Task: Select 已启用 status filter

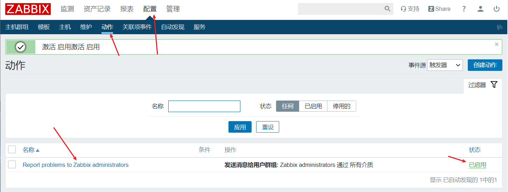Action: pyautogui.click(x=313, y=106)
